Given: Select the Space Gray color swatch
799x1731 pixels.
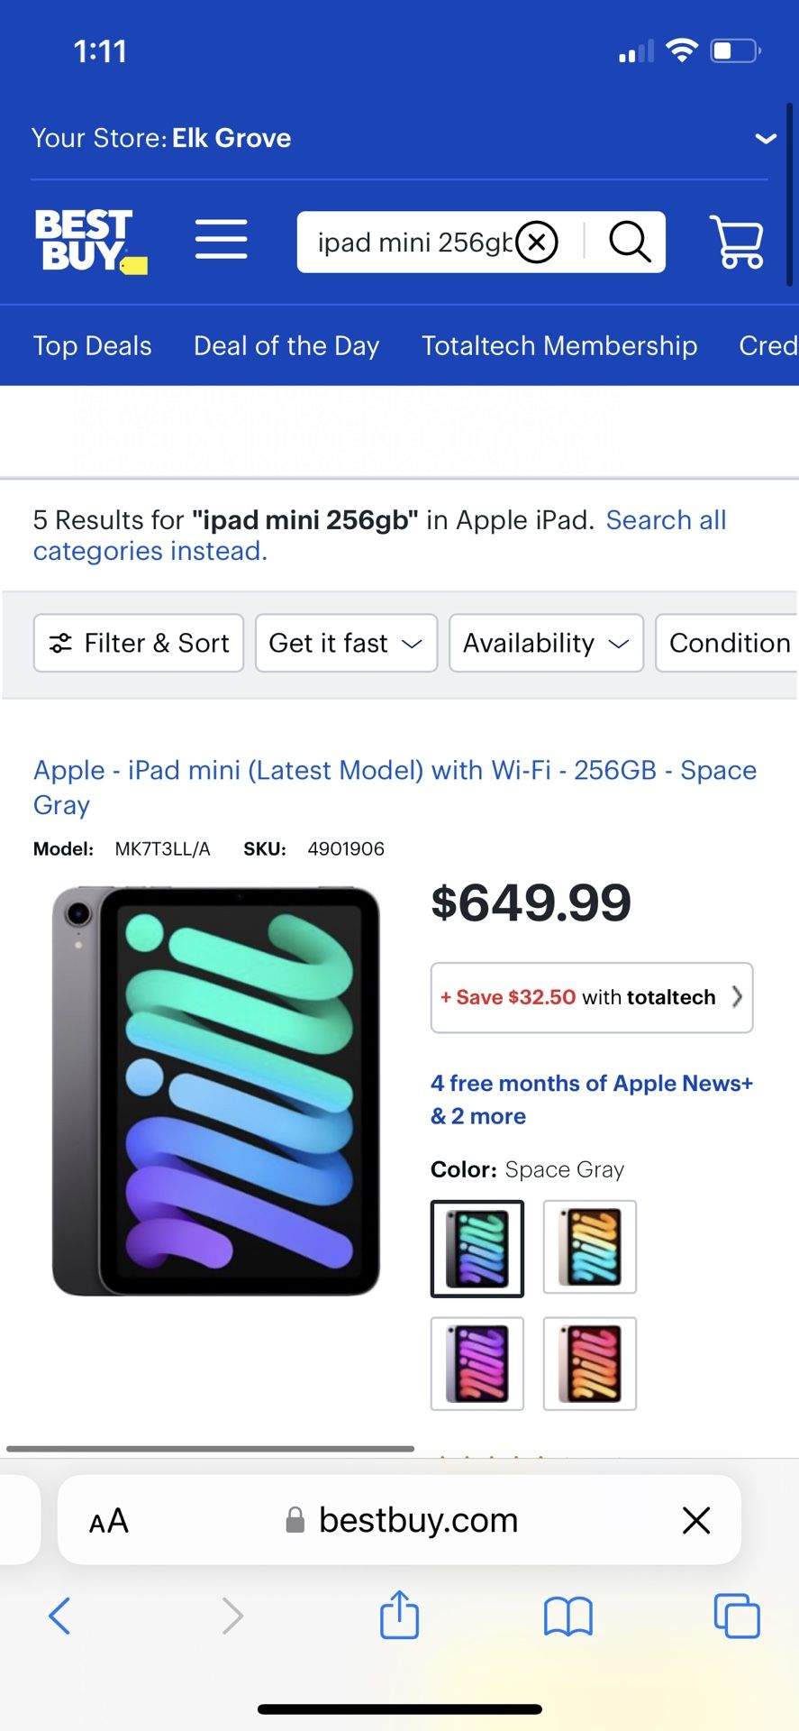Looking at the screenshot, I should tap(477, 1249).
